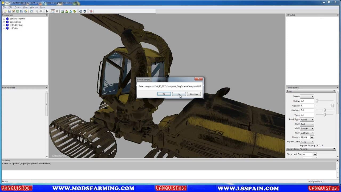Close the Scenegraph panel
The height and width of the screenshot is (192, 341).
47,15
